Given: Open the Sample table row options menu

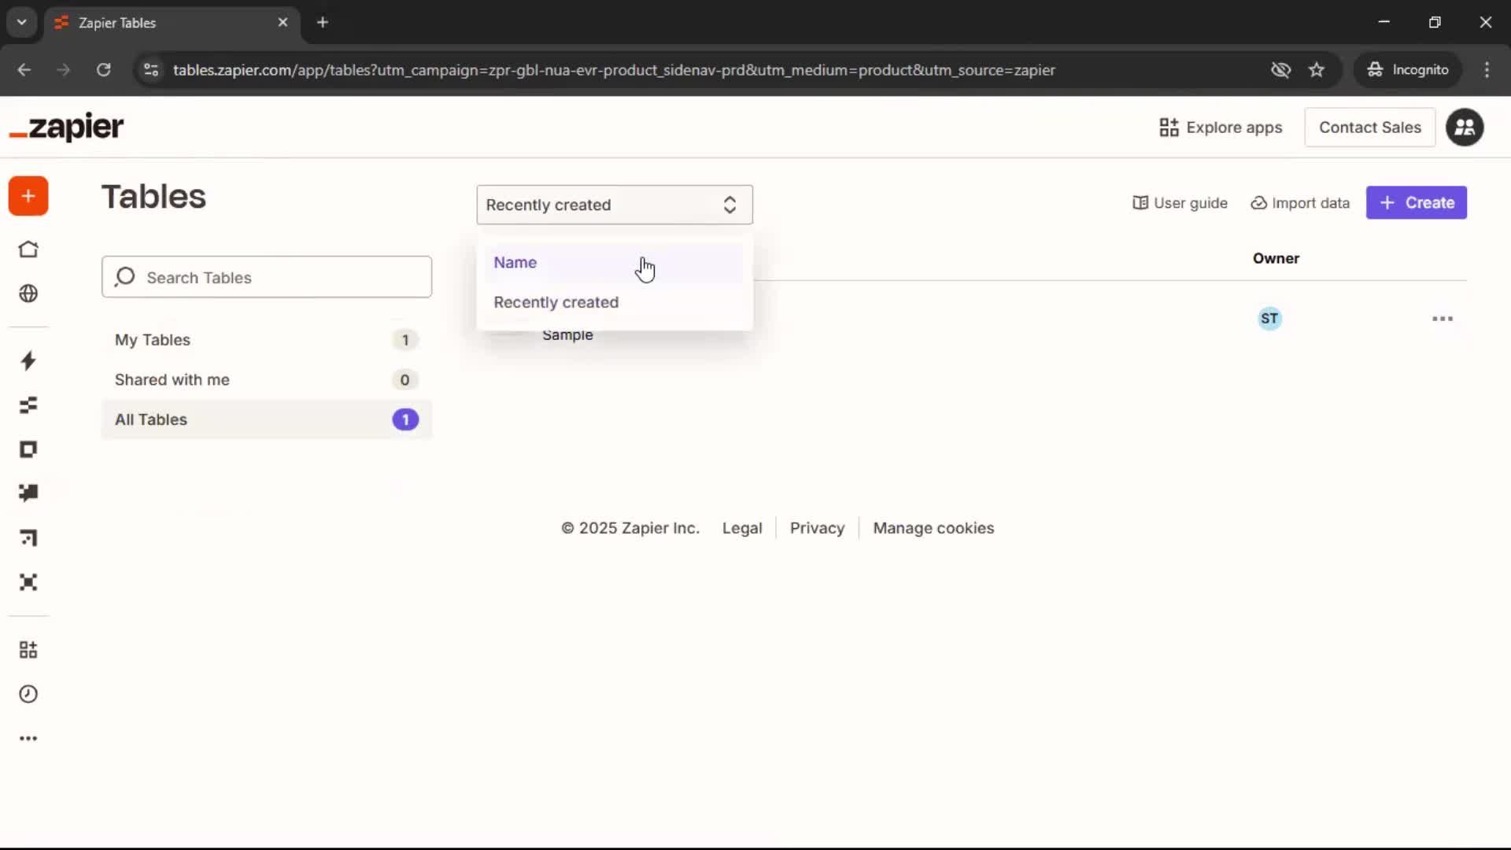Looking at the screenshot, I should (1443, 319).
